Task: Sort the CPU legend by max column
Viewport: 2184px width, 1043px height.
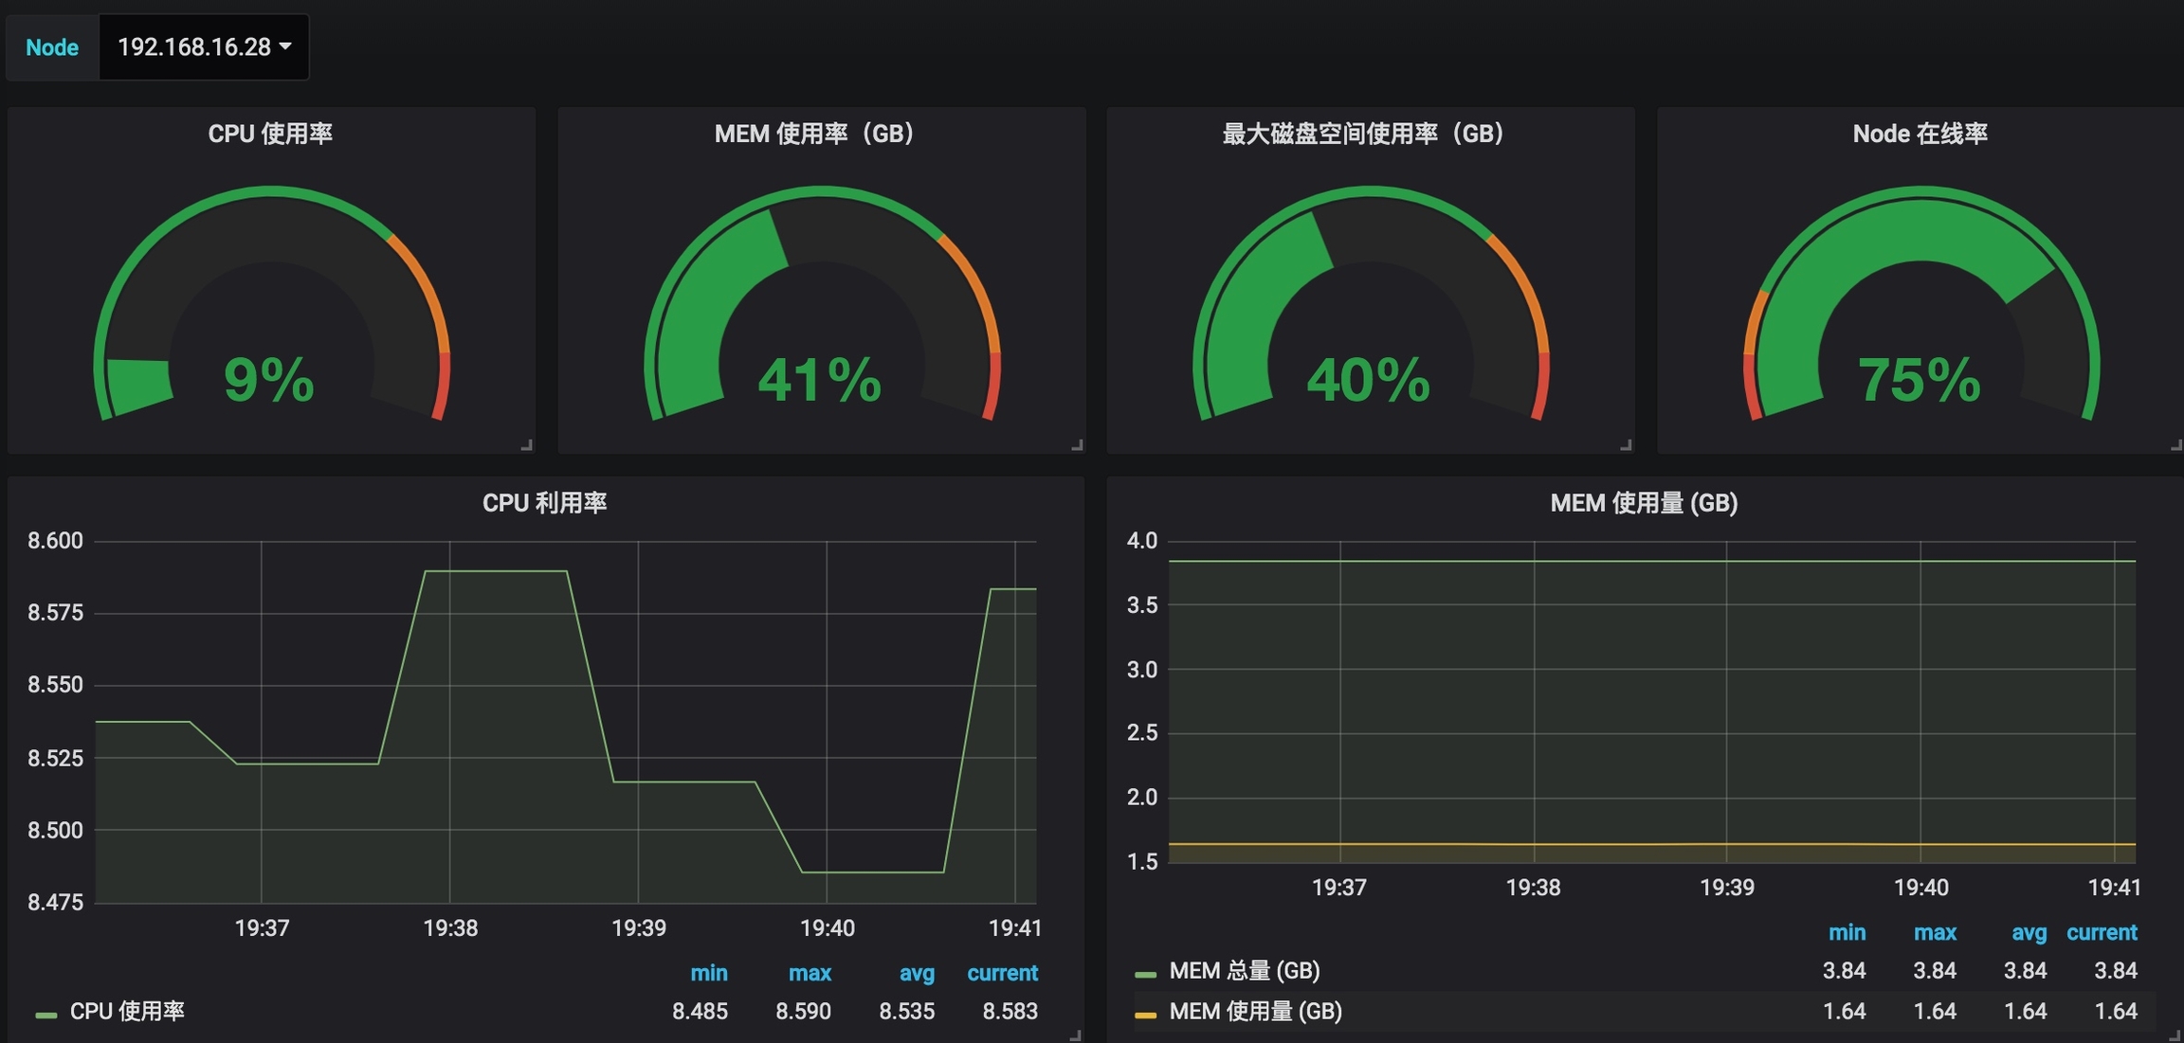Action: 809,973
